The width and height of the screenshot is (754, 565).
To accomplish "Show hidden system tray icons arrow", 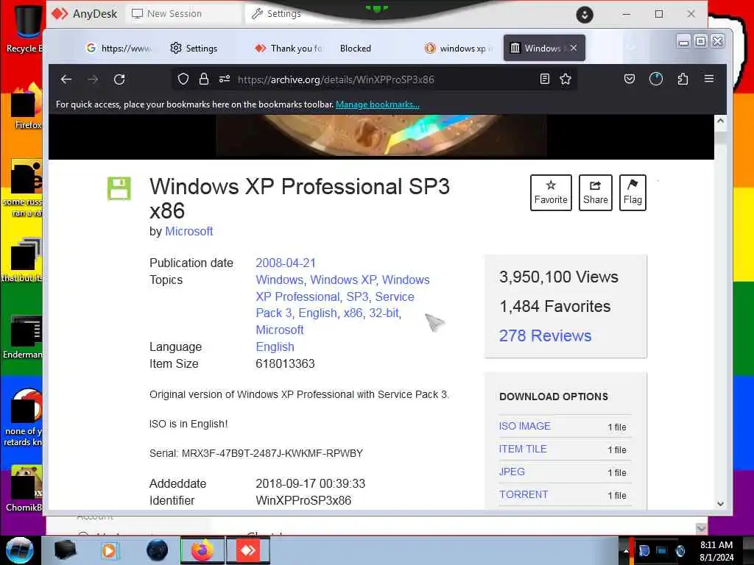I will point(626,551).
